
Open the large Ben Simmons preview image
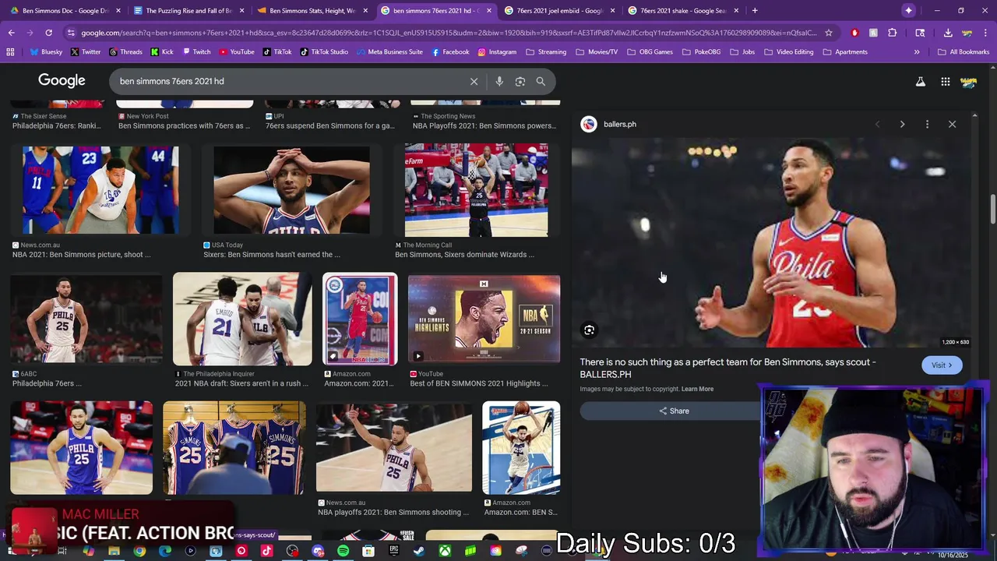(x=771, y=242)
